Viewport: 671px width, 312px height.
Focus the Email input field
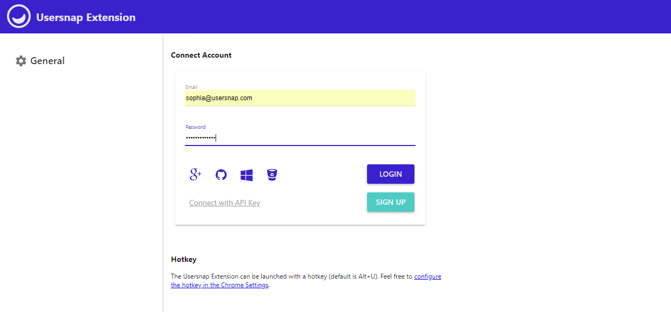click(x=300, y=98)
